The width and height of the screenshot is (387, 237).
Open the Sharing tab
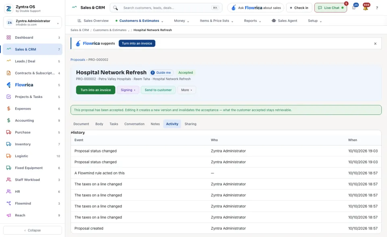coord(191,124)
